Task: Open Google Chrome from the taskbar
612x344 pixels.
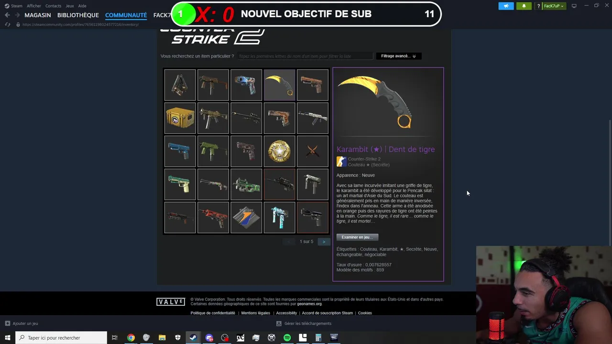Action: click(131, 338)
